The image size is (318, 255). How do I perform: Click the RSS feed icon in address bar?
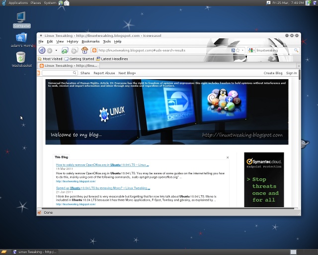tap(233, 50)
